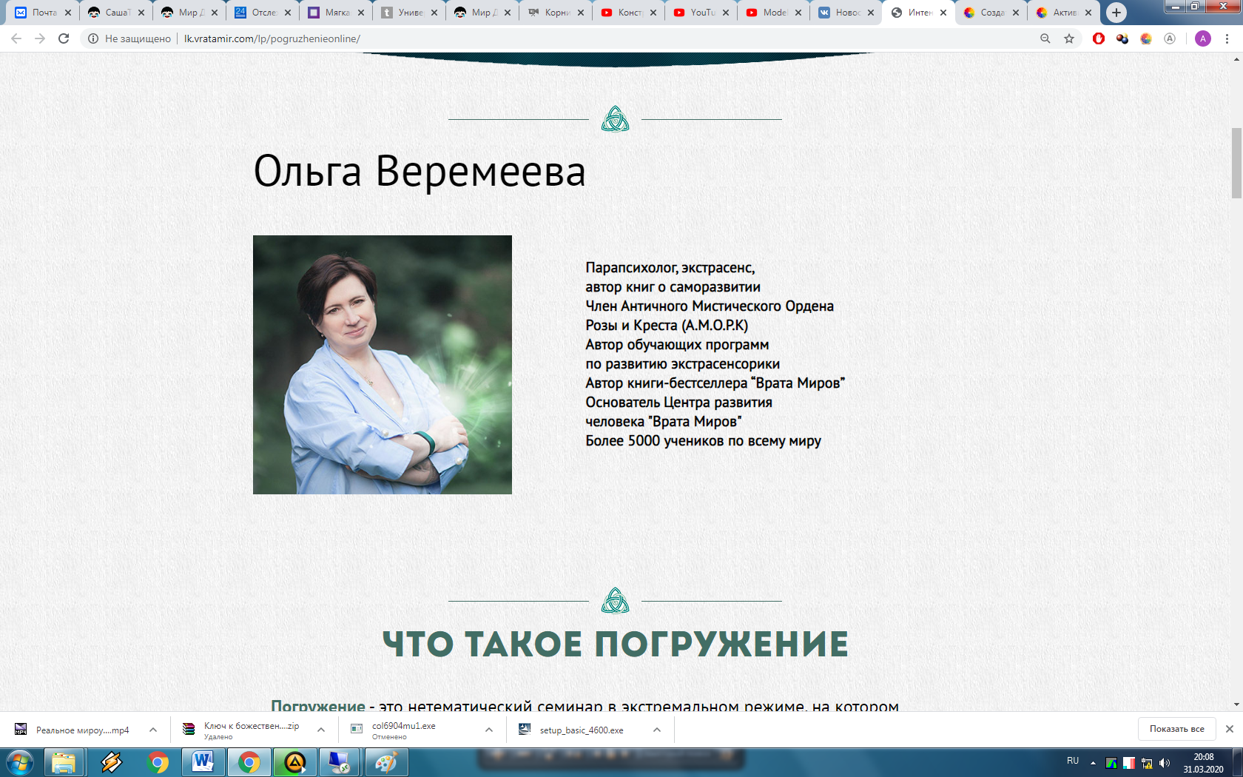Viewport: 1243px width, 777px height.
Task: Open Windows Explorer from taskbar
Action: pos(64,762)
